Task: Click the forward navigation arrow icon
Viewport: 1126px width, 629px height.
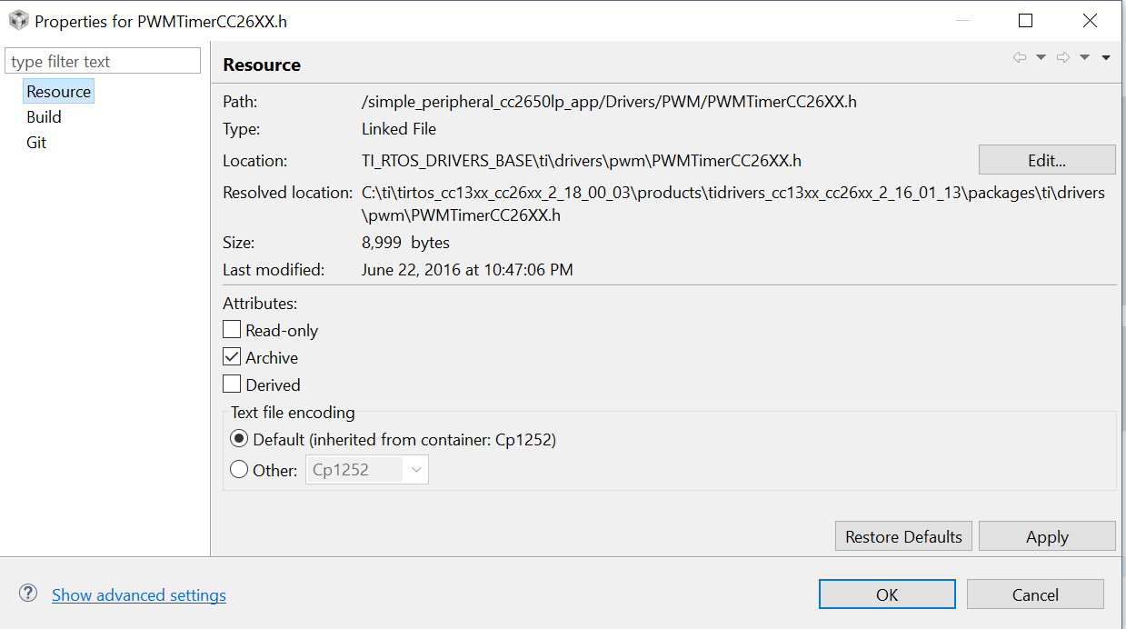Action: click(1063, 58)
